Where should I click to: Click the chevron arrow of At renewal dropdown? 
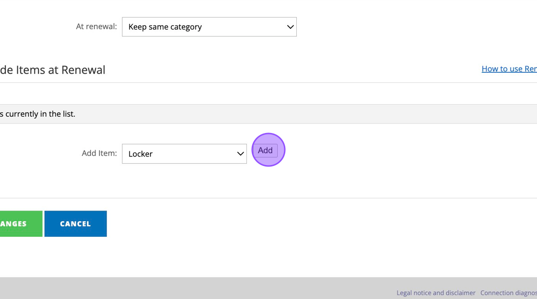pyautogui.click(x=290, y=27)
